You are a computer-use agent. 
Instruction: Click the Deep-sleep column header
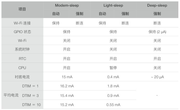point(157,5)
